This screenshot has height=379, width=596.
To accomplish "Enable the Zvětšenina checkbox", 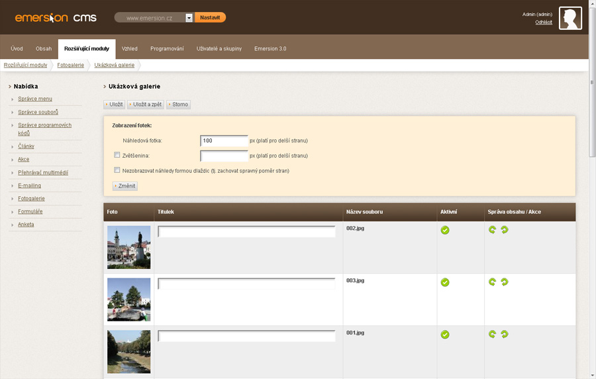I will [x=117, y=155].
